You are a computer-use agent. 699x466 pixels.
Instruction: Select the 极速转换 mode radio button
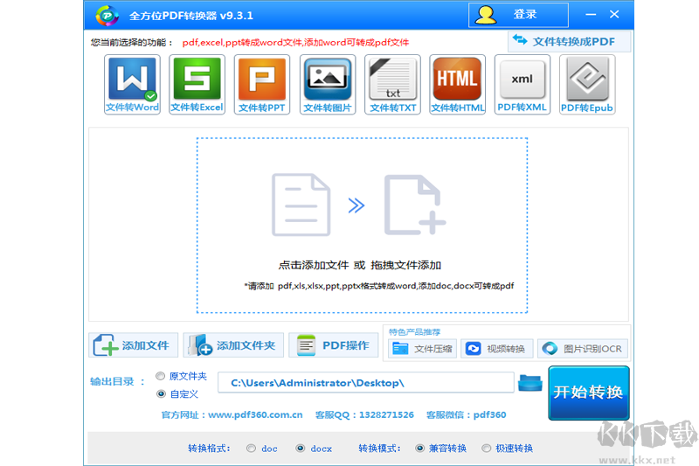click(x=487, y=449)
